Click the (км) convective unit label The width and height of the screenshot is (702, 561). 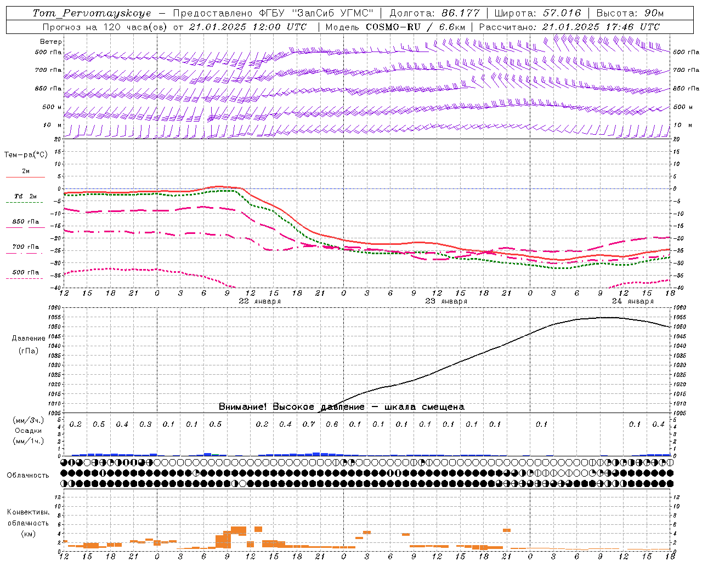pos(29,534)
